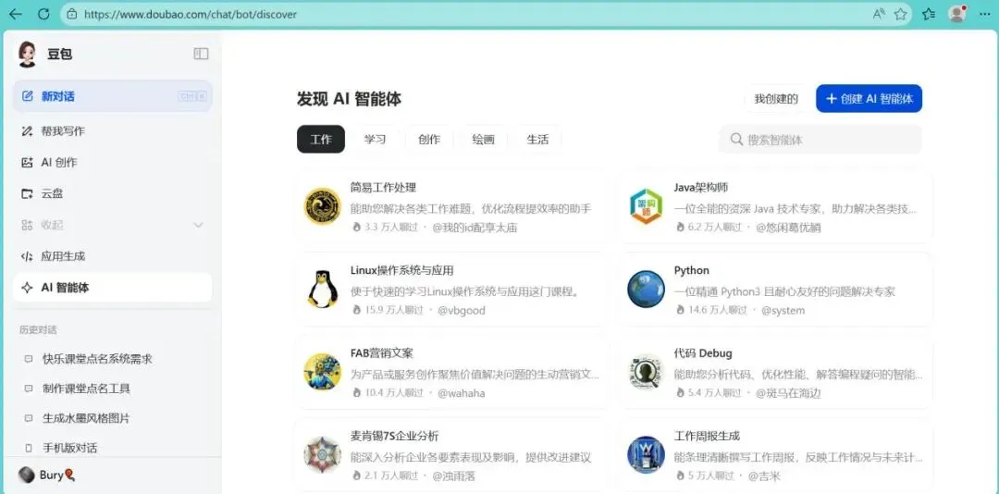Open history chat 手机版对话
This screenshot has width=999, height=494.
click(x=69, y=448)
